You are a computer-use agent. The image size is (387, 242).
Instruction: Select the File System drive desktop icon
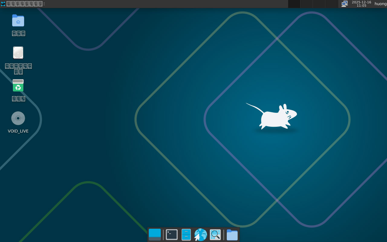(x=18, y=53)
